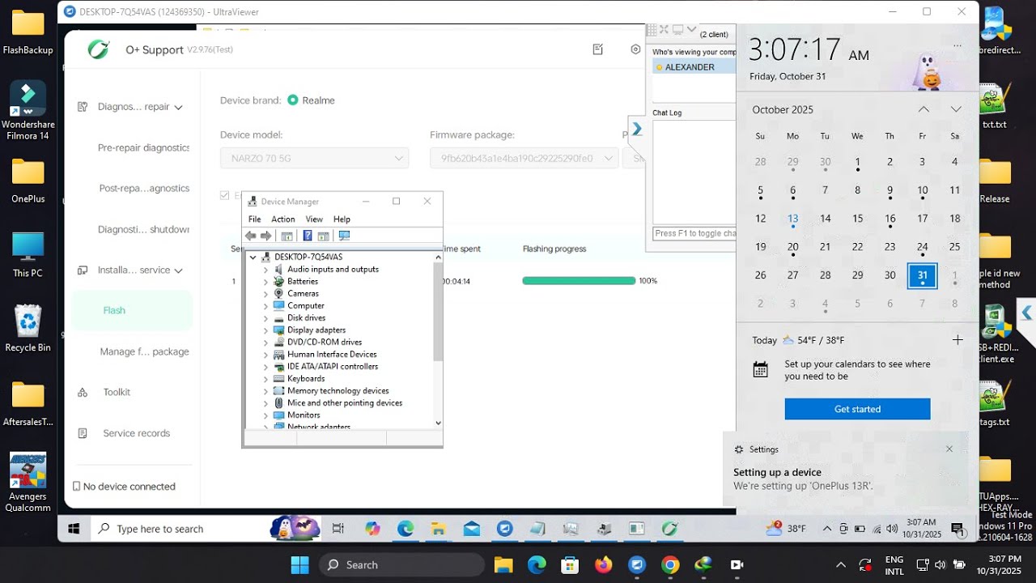Select October 13 in calendar

793,219
